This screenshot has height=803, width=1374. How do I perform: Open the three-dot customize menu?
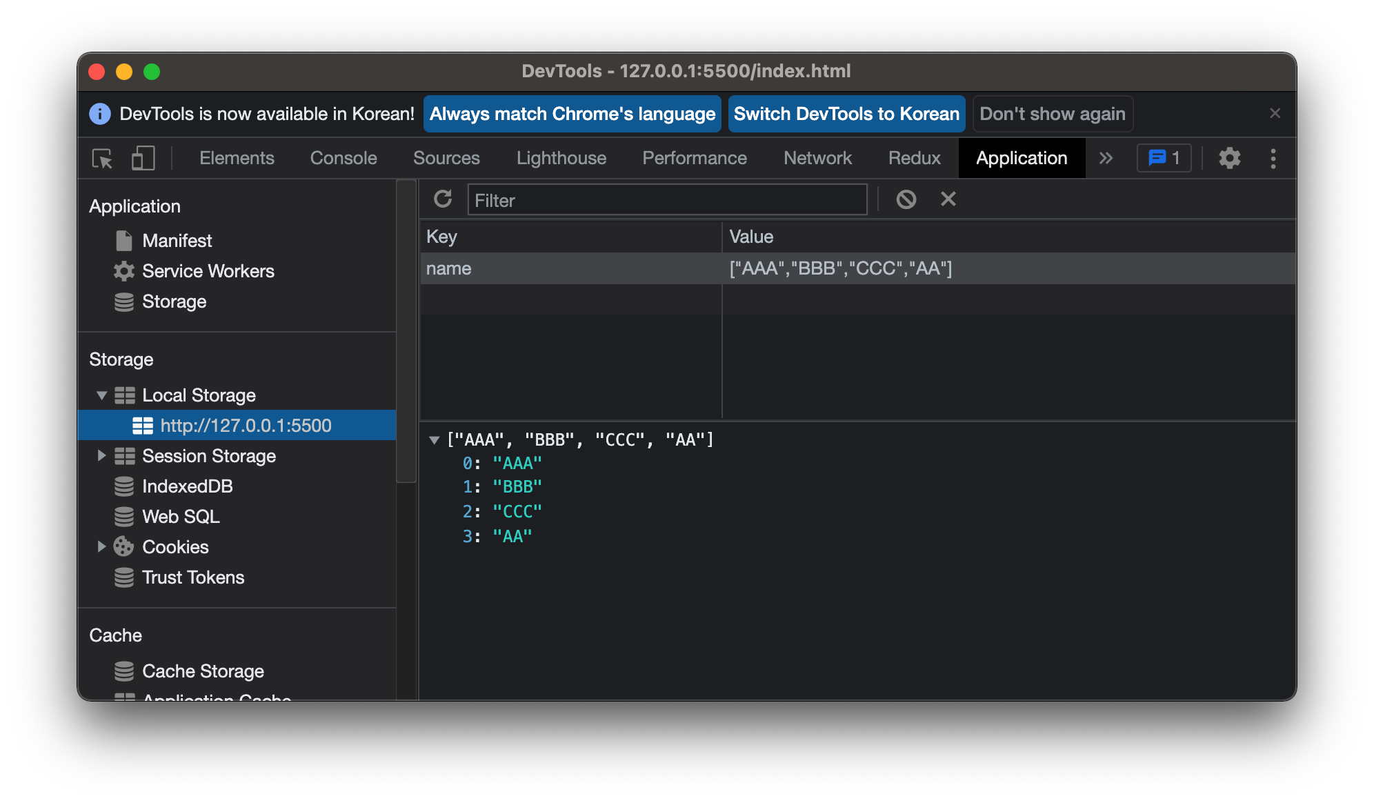1273,159
